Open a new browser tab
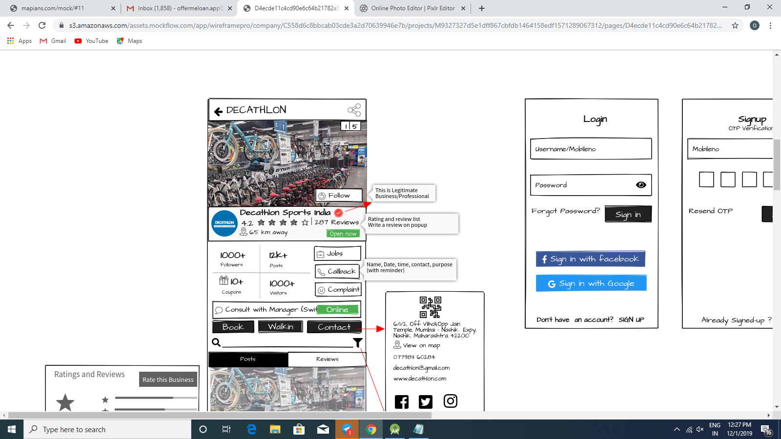This screenshot has width=781, height=439. pos(482,8)
